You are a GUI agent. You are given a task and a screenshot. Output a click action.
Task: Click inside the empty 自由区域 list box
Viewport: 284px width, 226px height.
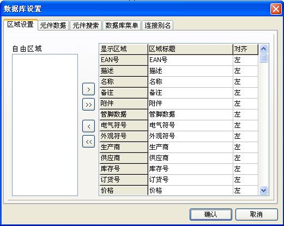pos(45,125)
